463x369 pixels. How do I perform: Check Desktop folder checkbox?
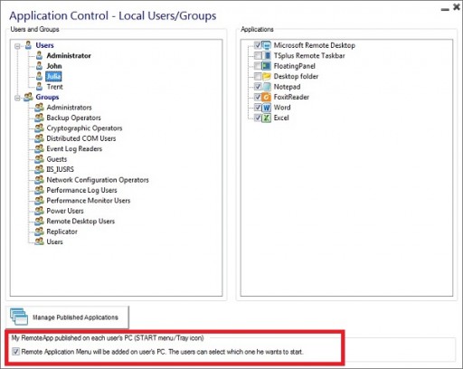coord(258,76)
